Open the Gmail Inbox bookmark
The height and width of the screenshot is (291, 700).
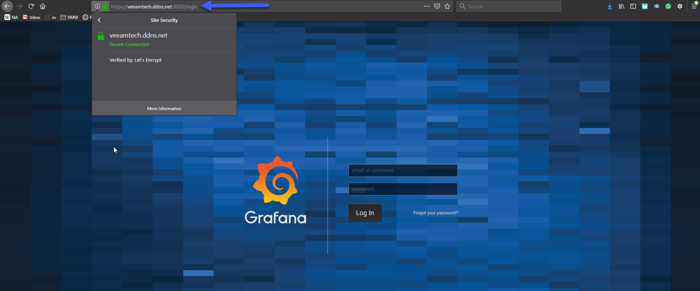(32, 17)
